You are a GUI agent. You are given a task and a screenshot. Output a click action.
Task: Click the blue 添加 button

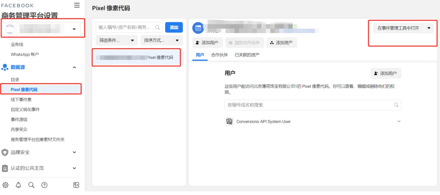pos(174,28)
